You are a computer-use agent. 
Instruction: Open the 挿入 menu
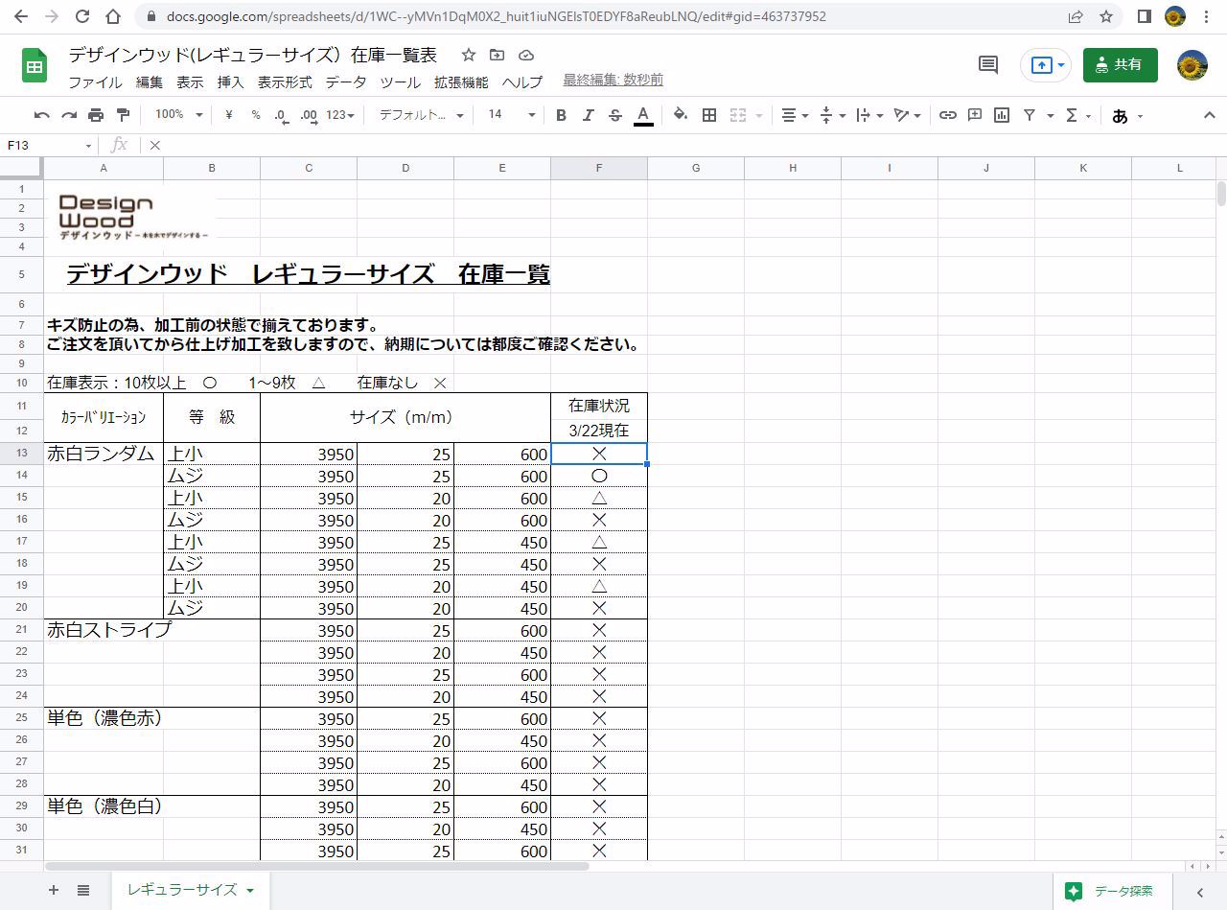(x=230, y=82)
